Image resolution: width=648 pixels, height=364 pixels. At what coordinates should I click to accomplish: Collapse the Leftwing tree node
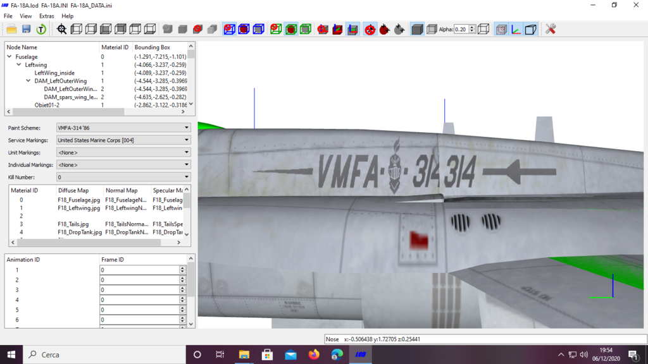[x=19, y=65]
